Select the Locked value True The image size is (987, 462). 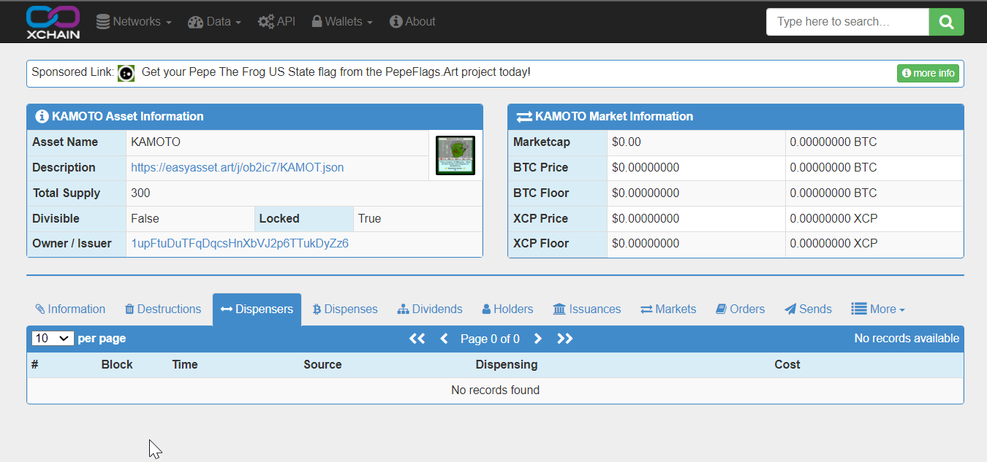369,219
